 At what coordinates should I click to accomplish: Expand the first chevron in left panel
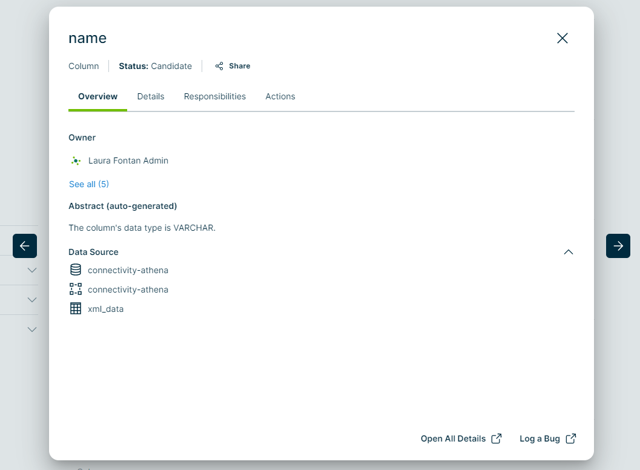coord(32,270)
